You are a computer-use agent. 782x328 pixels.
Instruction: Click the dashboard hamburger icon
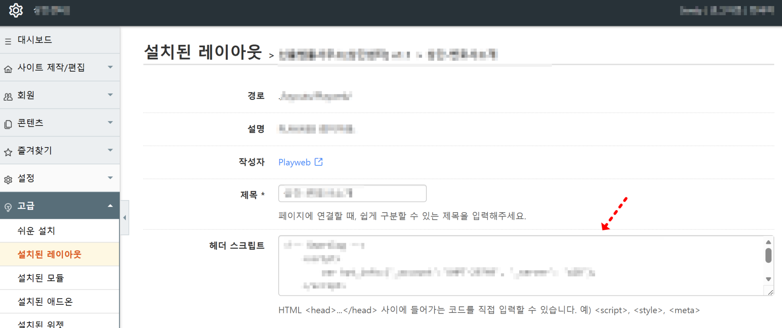(8, 41)
